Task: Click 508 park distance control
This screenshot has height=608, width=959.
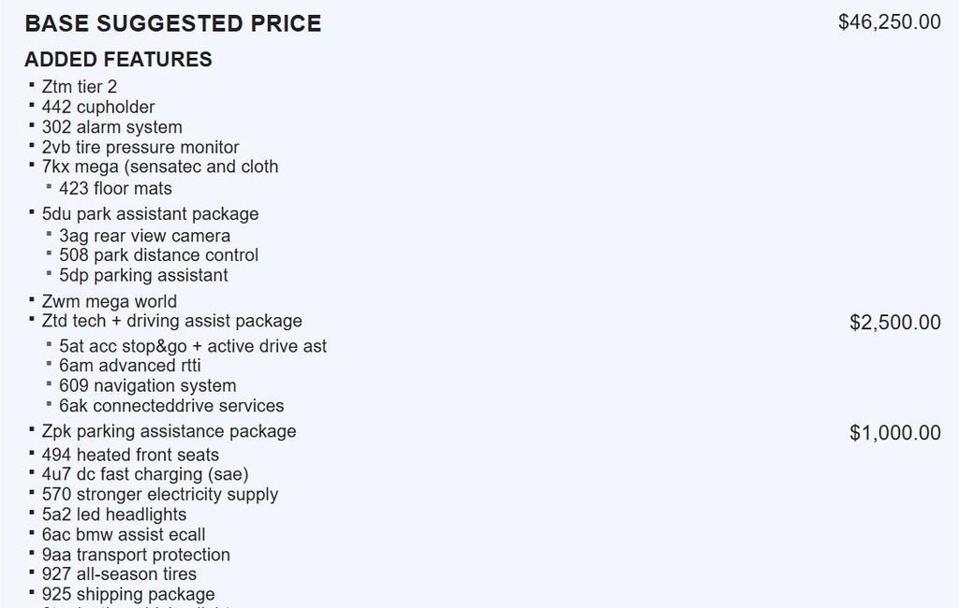Action: pos(158,254)
